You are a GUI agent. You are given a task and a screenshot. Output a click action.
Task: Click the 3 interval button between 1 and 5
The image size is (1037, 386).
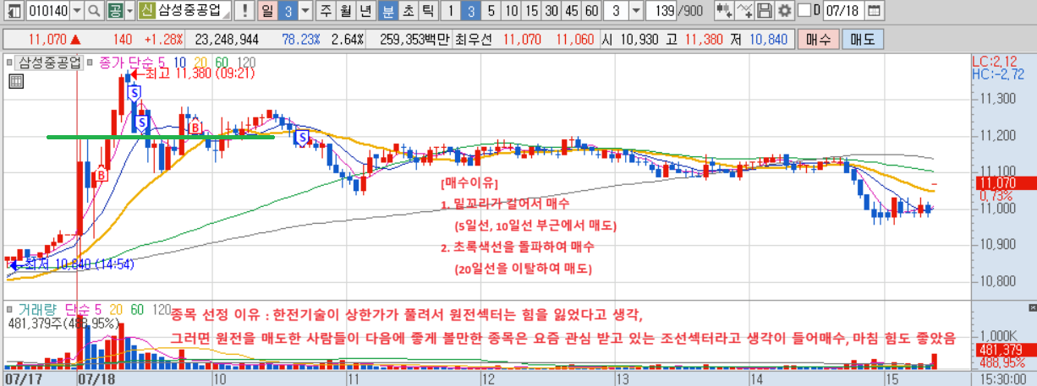coord(470,11)
